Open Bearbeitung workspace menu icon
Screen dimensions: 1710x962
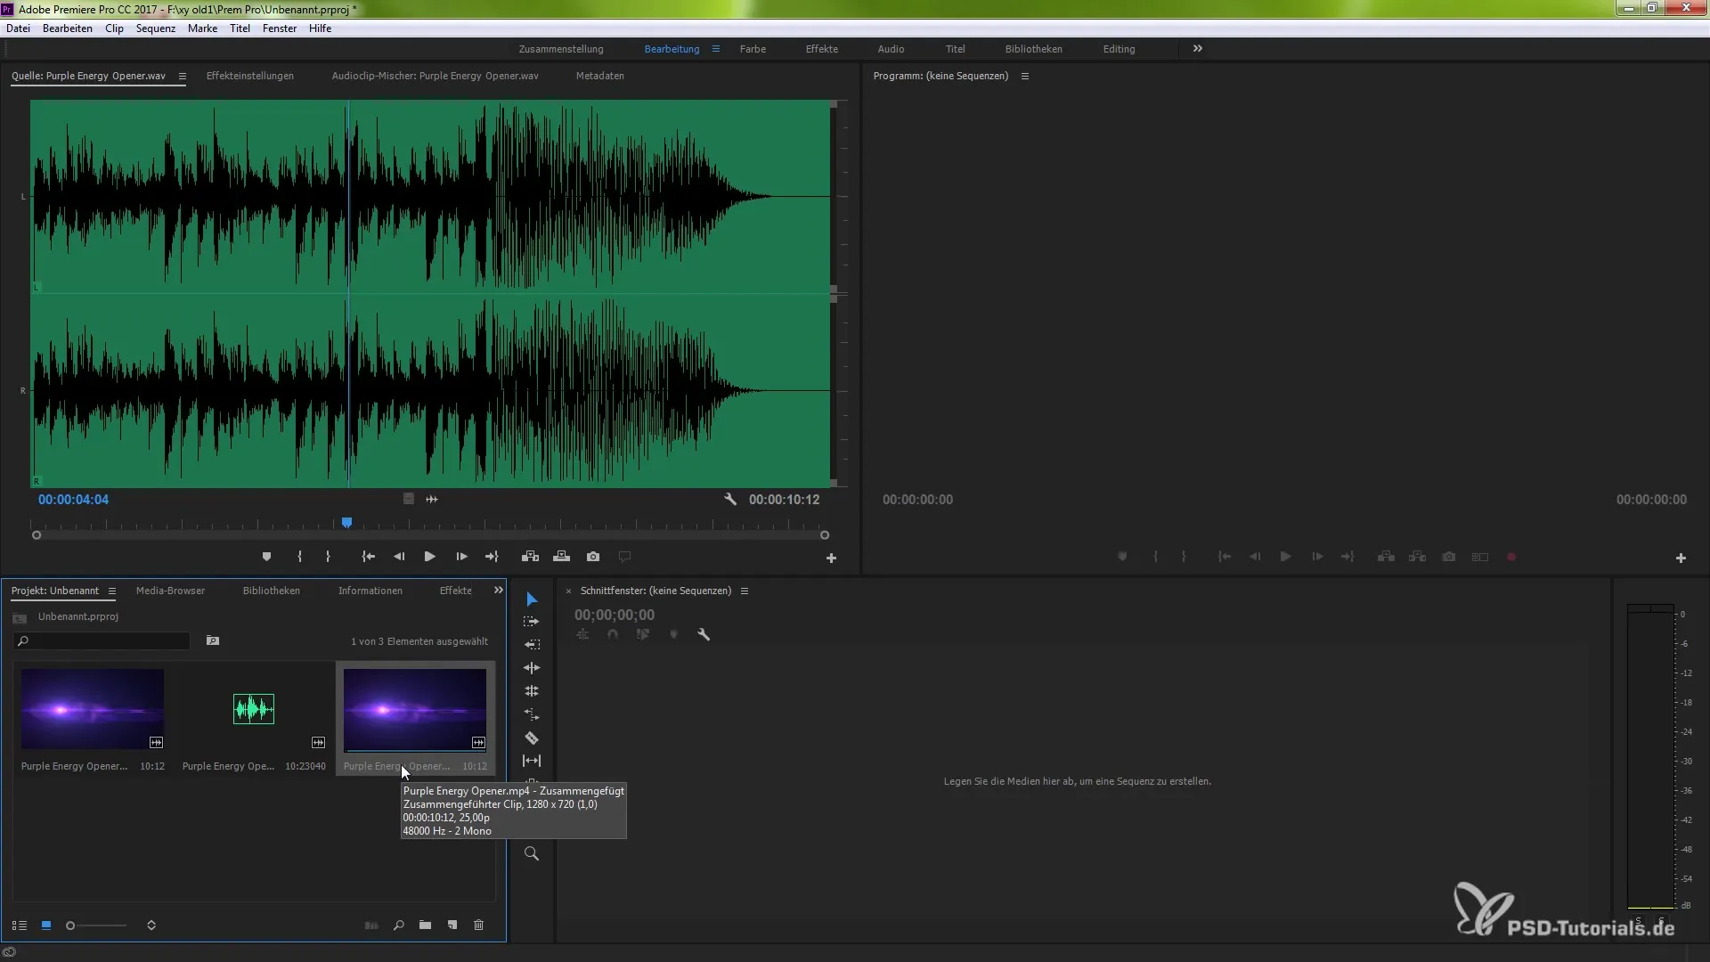(x=715, y=49)
